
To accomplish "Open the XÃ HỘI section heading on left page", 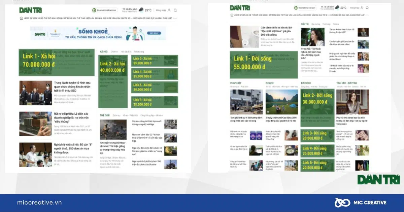I will pos(104,52).
